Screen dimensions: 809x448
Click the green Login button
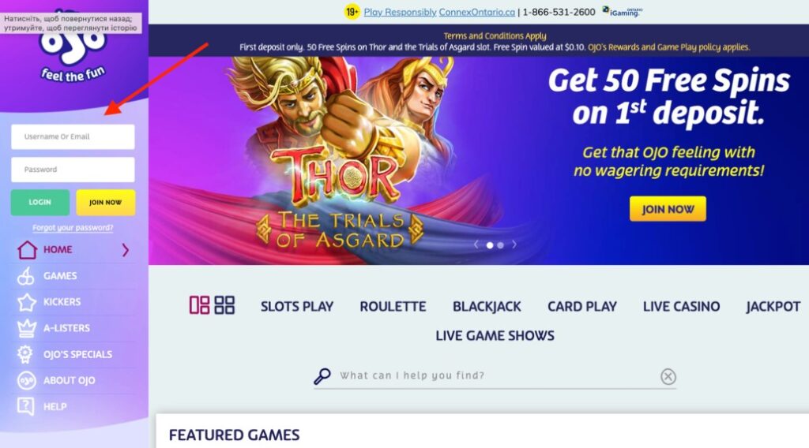pos(40,203)
